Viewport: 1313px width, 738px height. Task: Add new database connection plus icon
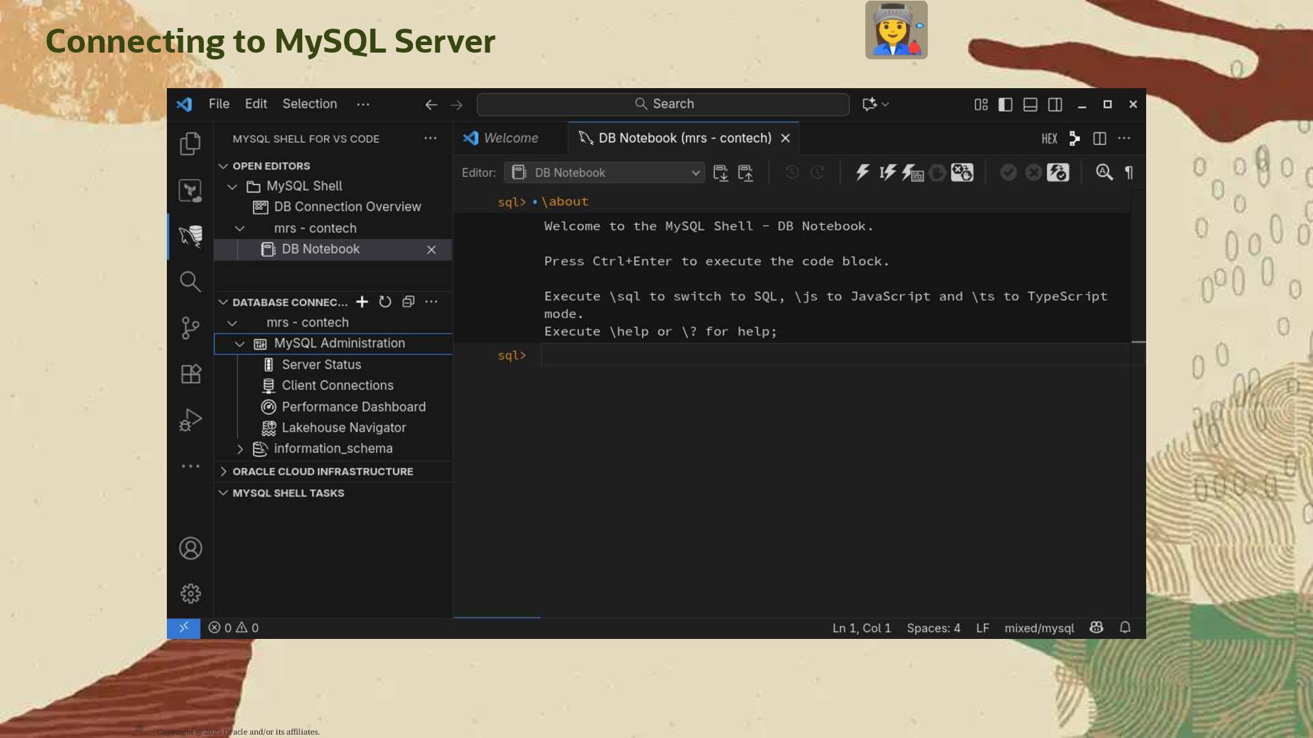(362, 302)
